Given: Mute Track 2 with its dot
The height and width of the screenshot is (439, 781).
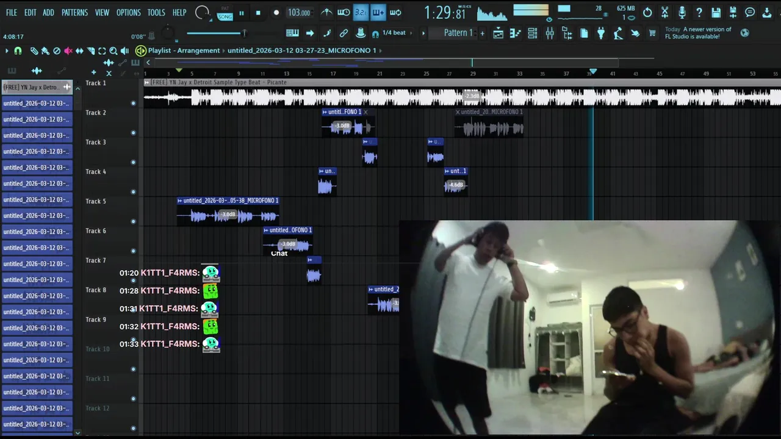Looking at the screenshot, I should point(133,133).
